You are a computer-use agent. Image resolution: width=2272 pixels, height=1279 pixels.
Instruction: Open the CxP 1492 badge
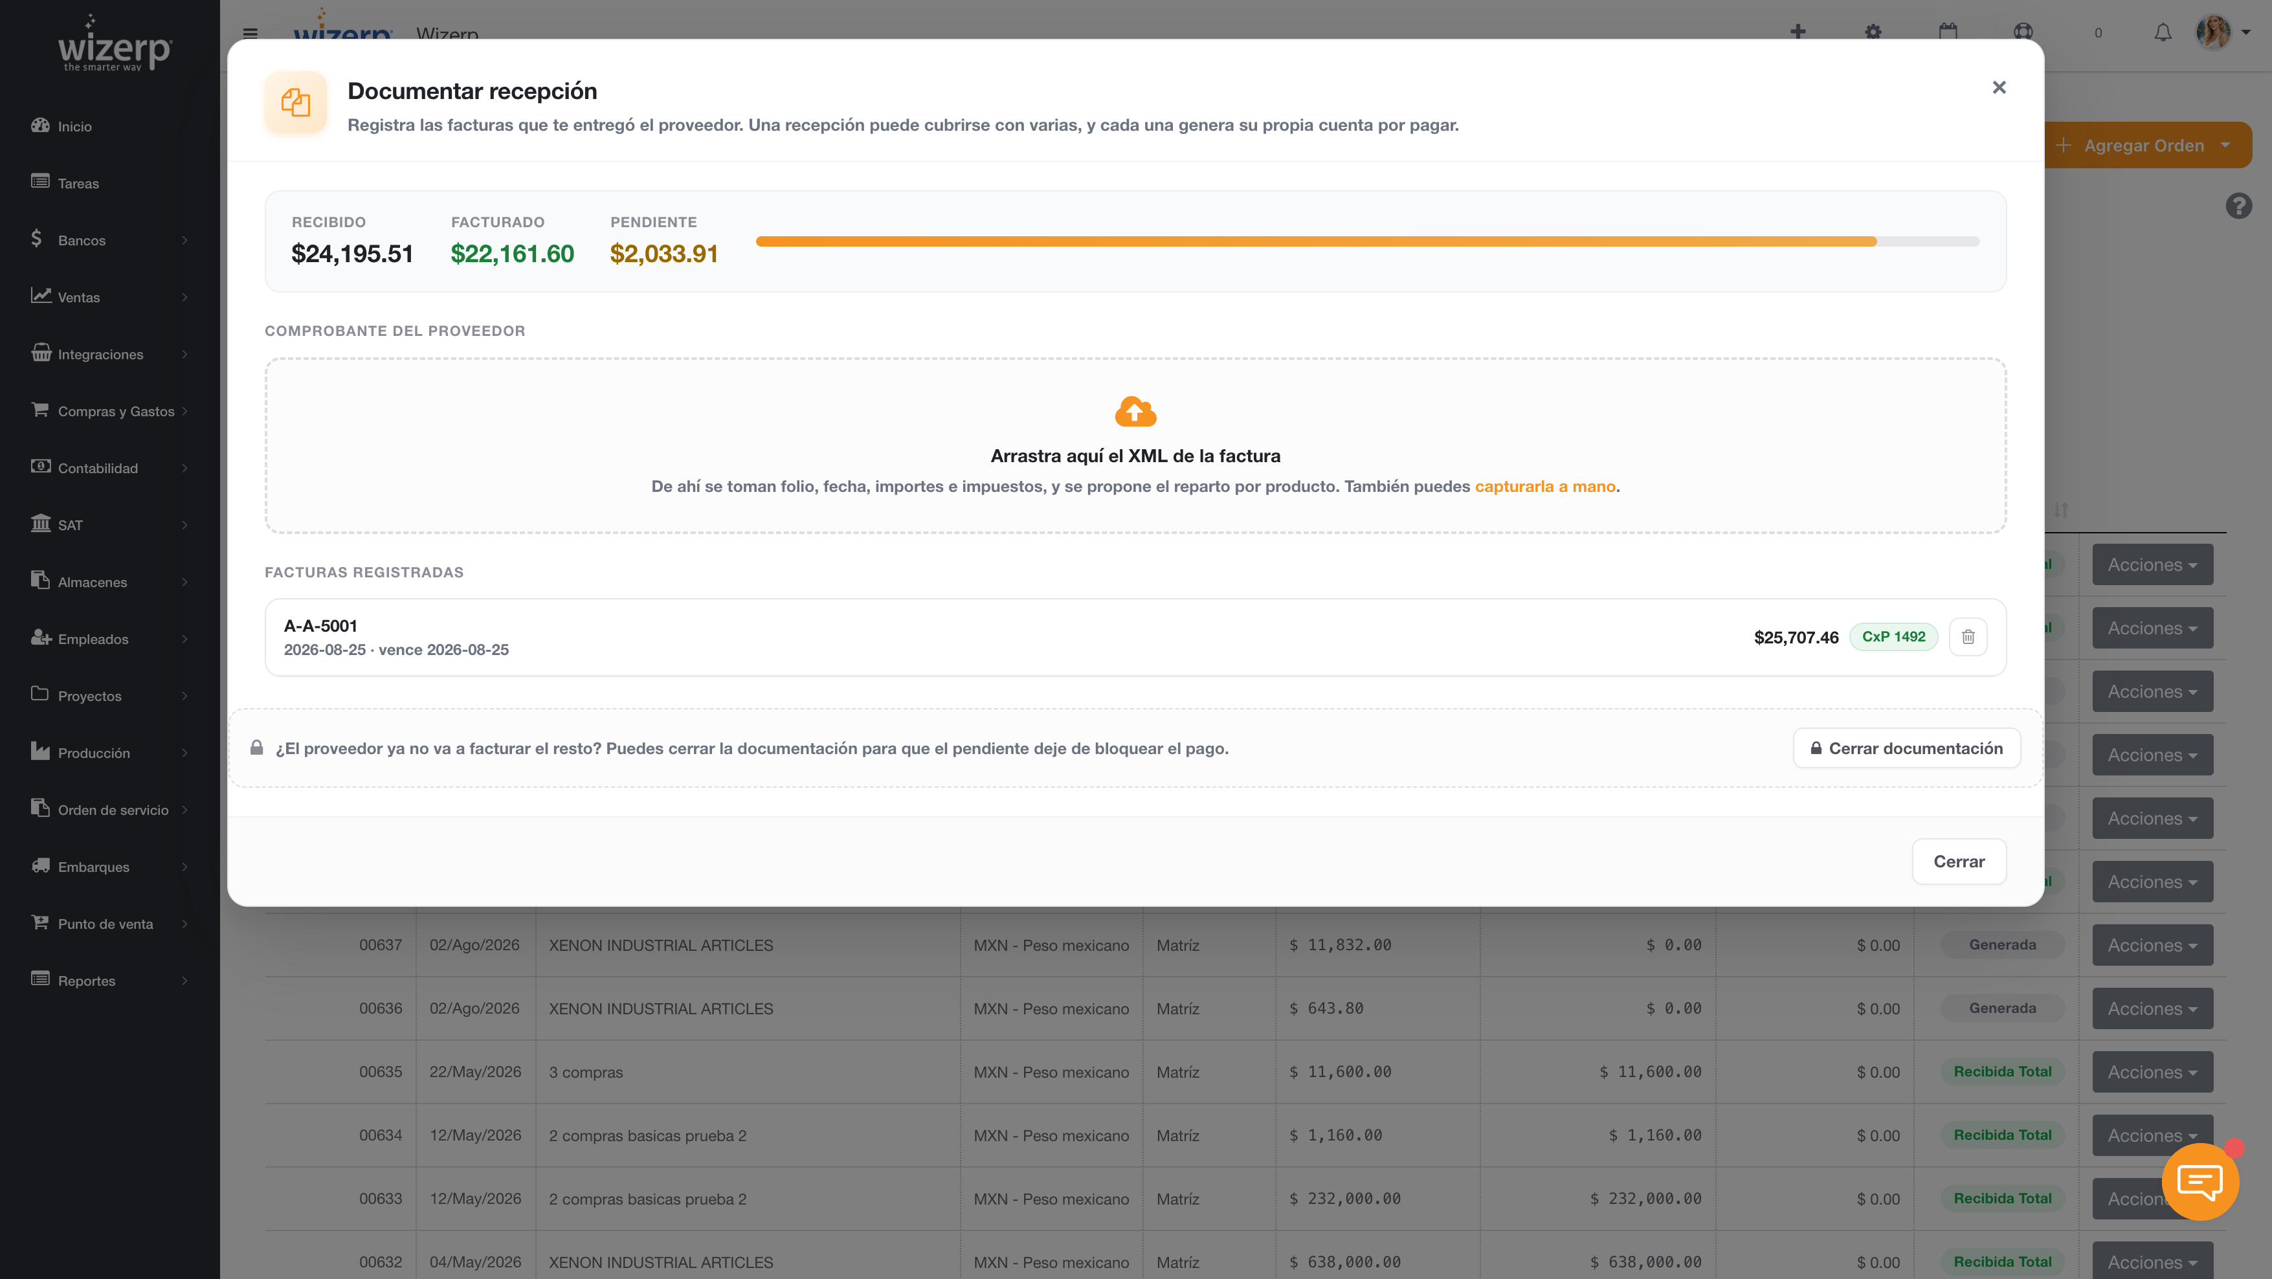(x=1893, y=637)
